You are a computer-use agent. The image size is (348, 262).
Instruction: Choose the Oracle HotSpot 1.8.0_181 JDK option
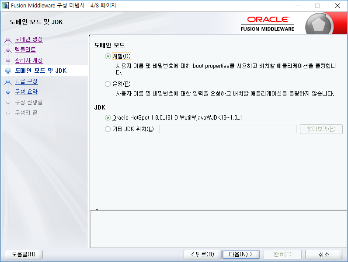[108, 118]
